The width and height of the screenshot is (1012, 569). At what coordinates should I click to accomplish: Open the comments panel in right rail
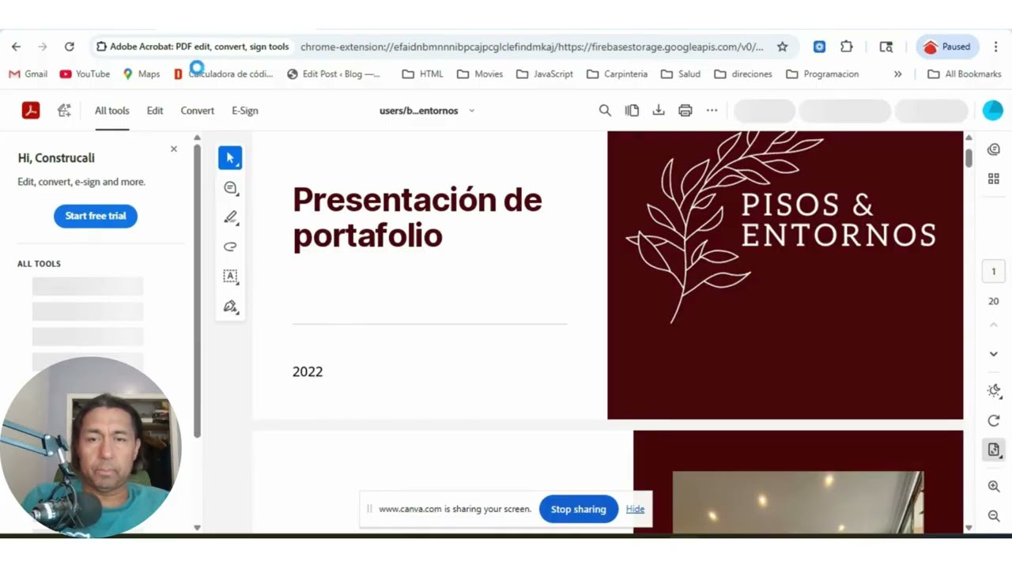click(994, 149)
